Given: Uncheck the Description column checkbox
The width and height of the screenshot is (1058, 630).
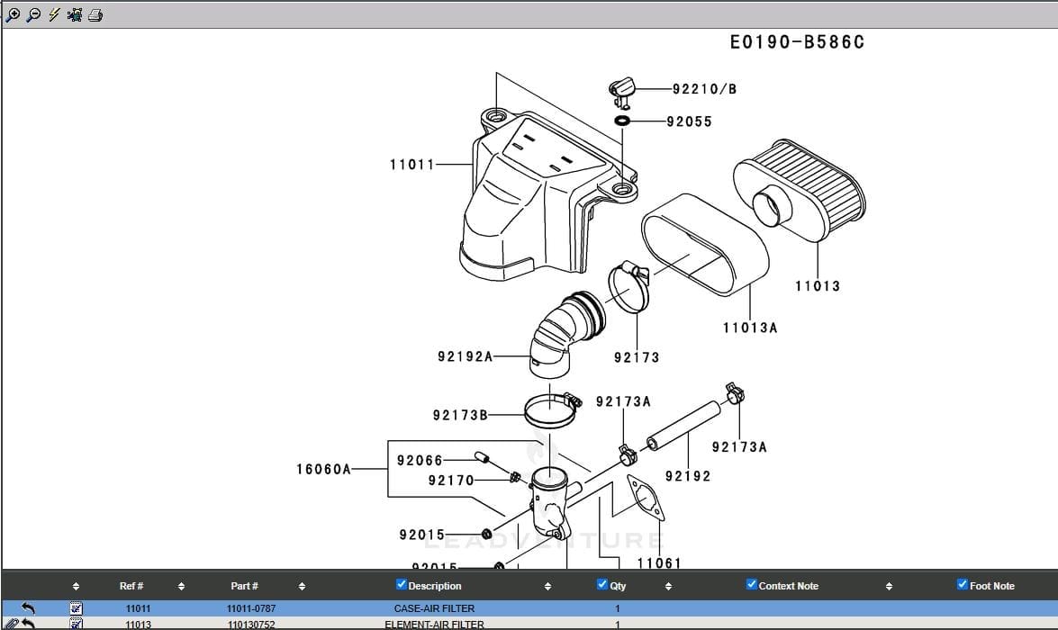Looking at the screenshot, I should coord(402,585).
